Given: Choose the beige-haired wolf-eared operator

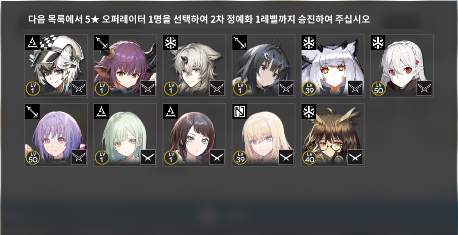Looking at the screenshot, I should coord(194,66).
